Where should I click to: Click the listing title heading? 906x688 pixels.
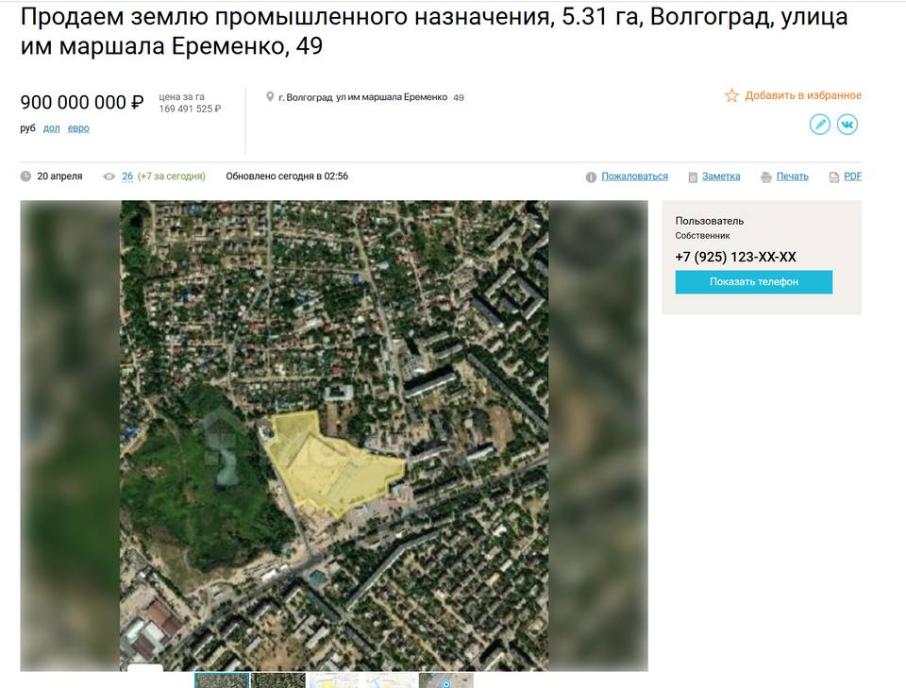434,31
